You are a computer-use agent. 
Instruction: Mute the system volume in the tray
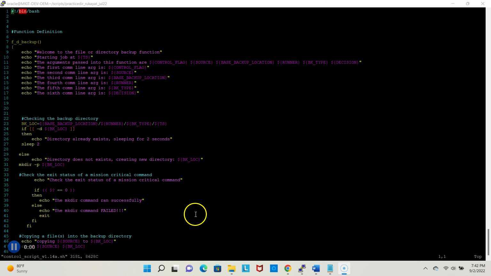tap(453, 268)
